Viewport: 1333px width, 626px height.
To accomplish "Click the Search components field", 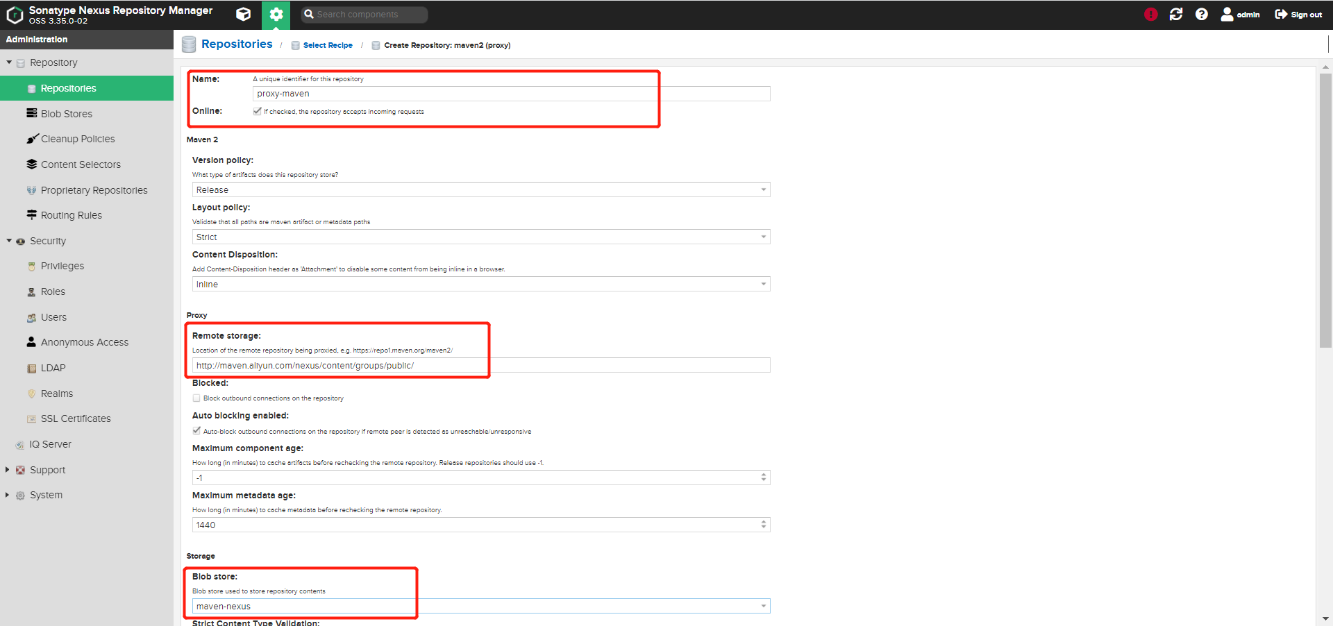I will coord(364,15).
